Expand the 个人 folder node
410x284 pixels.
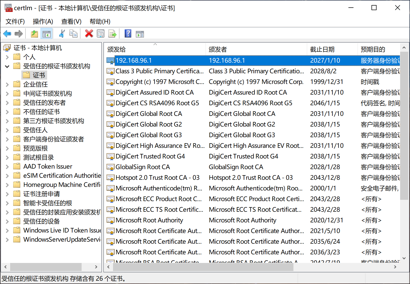coord(7,57)
